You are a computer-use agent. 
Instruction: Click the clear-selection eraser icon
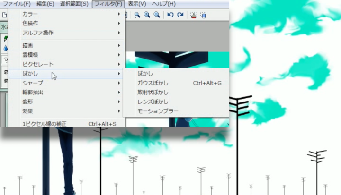pyautogui.click(x=203, y=15)
